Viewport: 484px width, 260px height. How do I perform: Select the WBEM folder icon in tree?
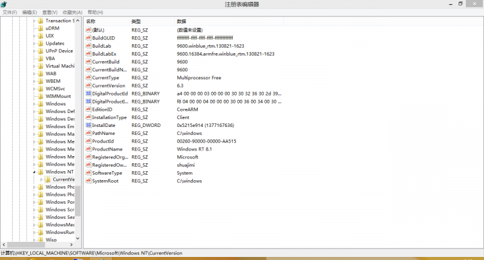pyautogui.click(x=41, y=81)
